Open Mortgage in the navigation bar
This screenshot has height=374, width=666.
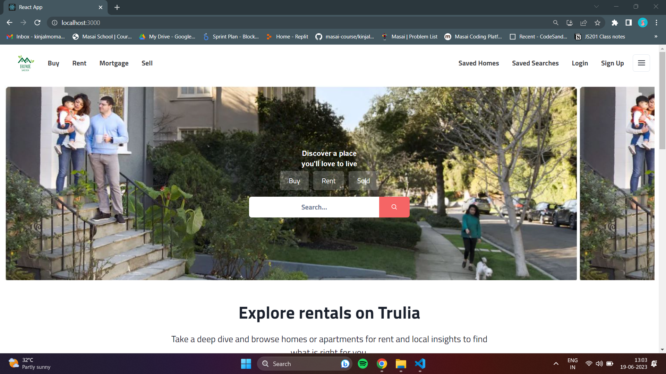point(114,63)
